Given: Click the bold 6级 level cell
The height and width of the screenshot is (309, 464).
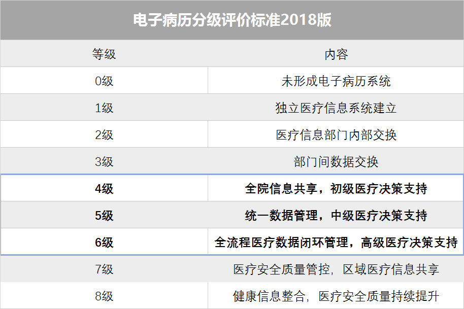Looking at the screenshot, I should [x=104, y=243].
